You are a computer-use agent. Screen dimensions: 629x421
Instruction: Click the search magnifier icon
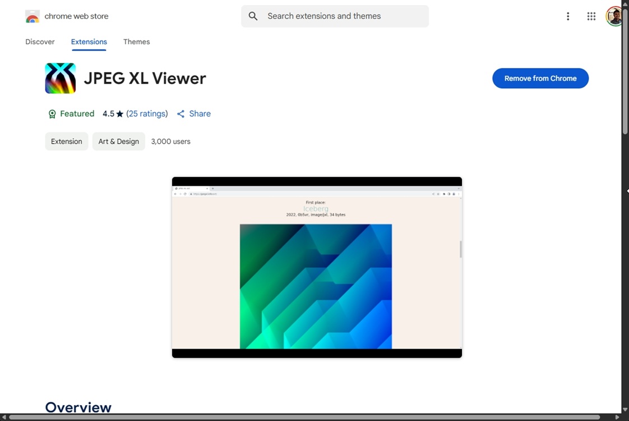click(253, 16)
